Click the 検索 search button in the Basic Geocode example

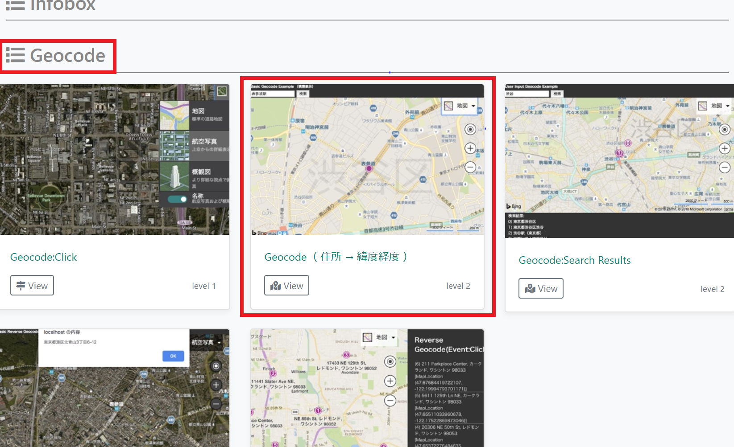[x=303, y=94]
